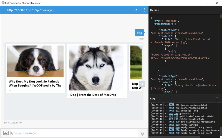Open 200 link on the Reply[typing] row
222x138 pixels.
[x=178, y=125]
